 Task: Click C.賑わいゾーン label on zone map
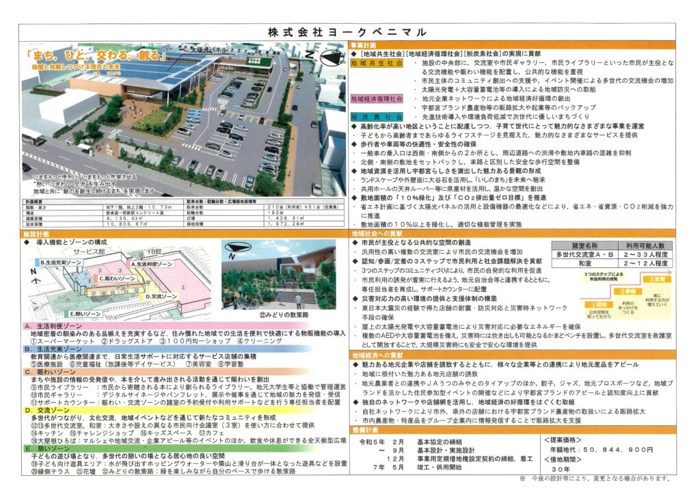[x=117, y=278]
